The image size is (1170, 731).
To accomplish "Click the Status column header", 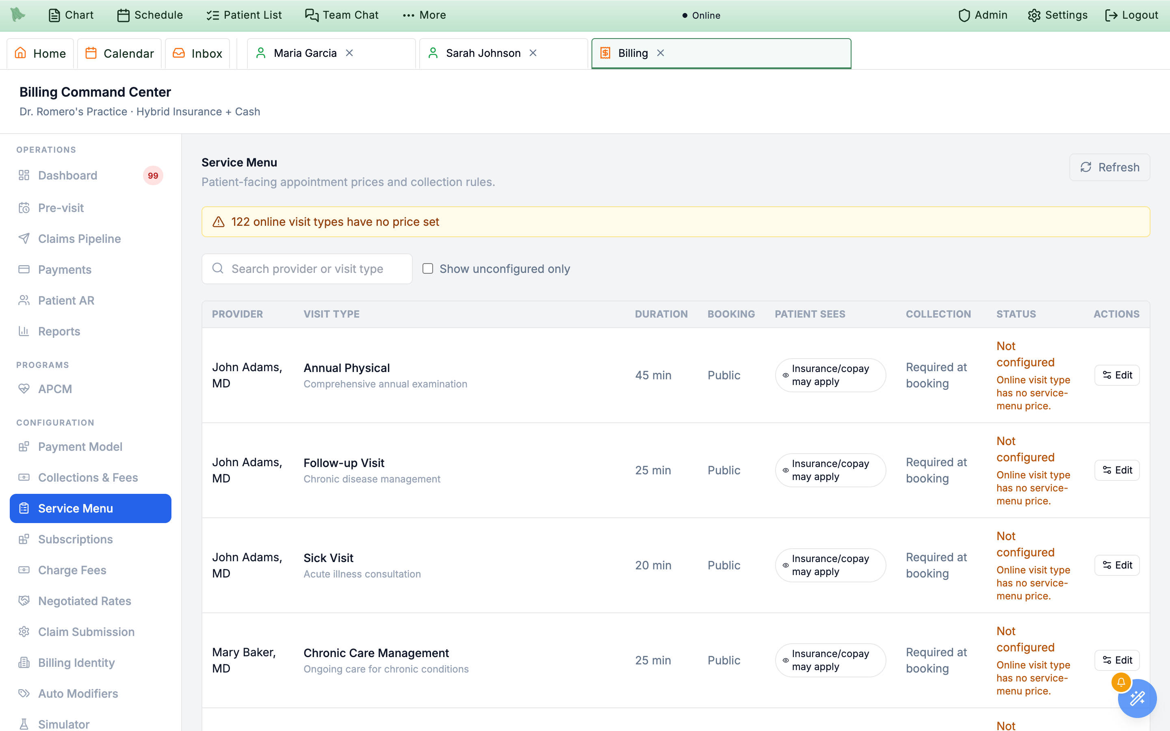I will (x=1016, y=314).
